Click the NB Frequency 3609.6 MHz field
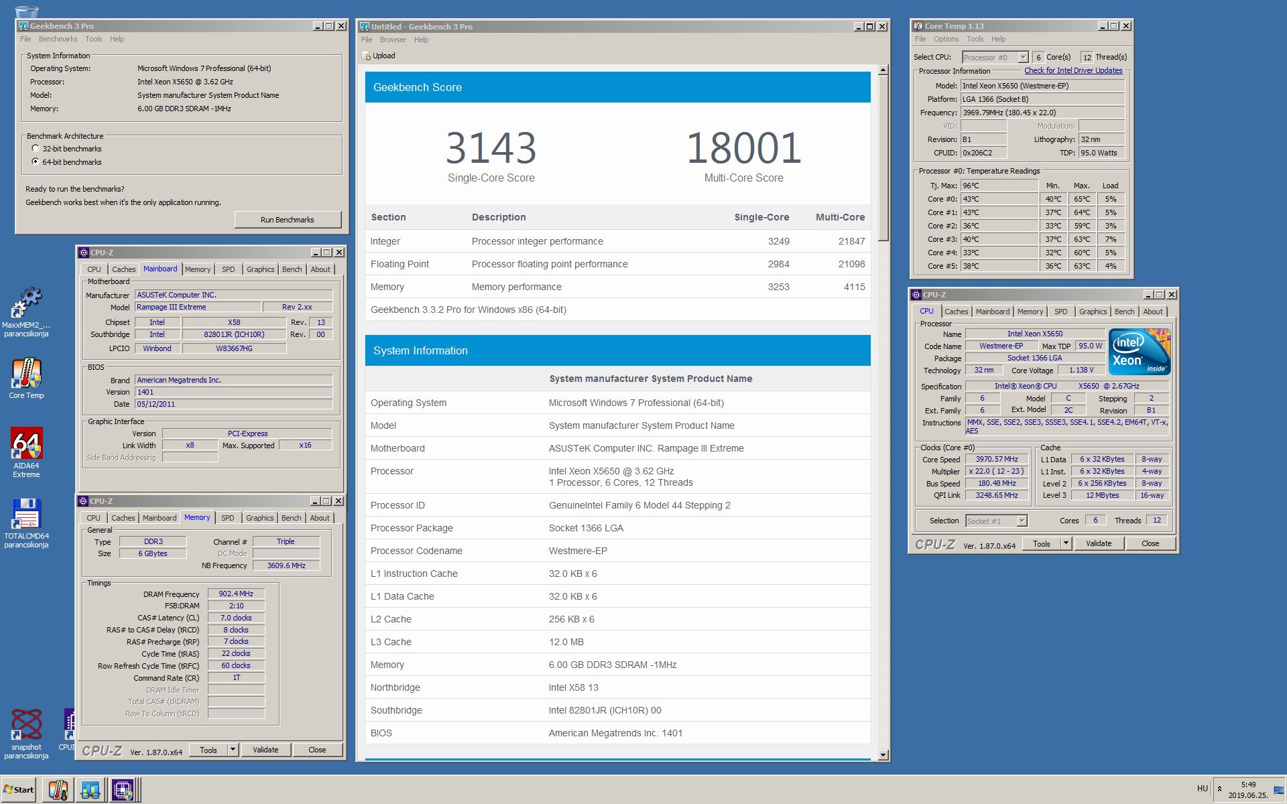The height and width of the screenshot is (804, 1287). 286,565
